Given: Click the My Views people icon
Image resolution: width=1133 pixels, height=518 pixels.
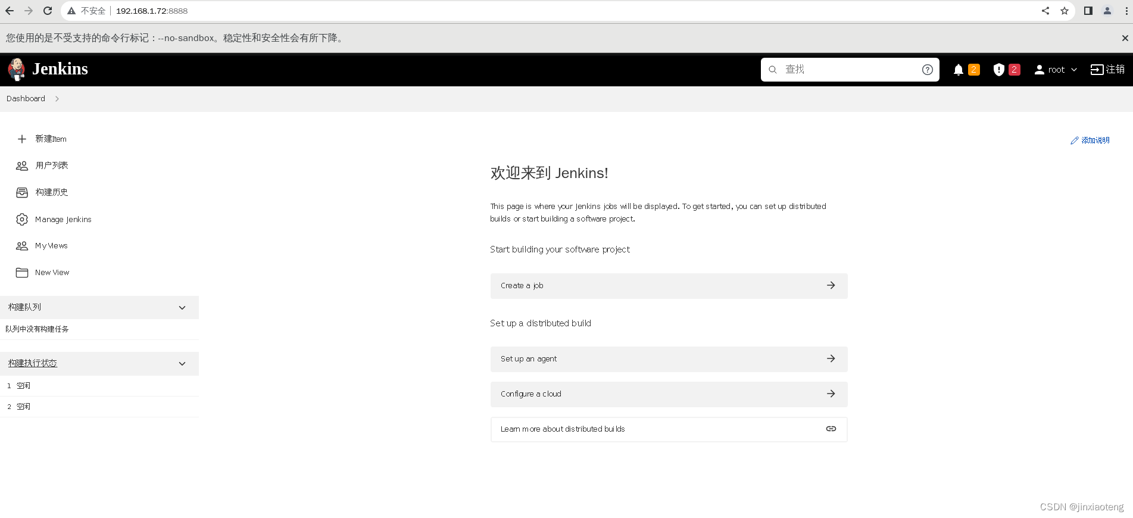Looking at the screenshot, I should tap(22, 246).
